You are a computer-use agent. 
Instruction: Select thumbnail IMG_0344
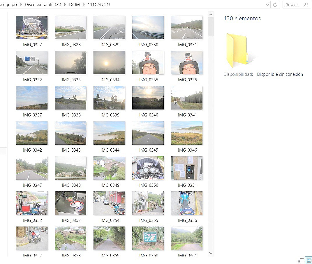pos(109,133)
